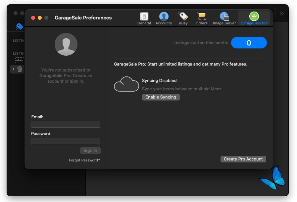
Task: Click the Password input field
Action: [x=66, y=141]
